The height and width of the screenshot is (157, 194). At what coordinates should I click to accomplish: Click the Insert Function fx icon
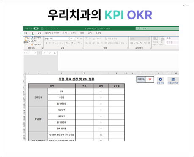[55, 53]
